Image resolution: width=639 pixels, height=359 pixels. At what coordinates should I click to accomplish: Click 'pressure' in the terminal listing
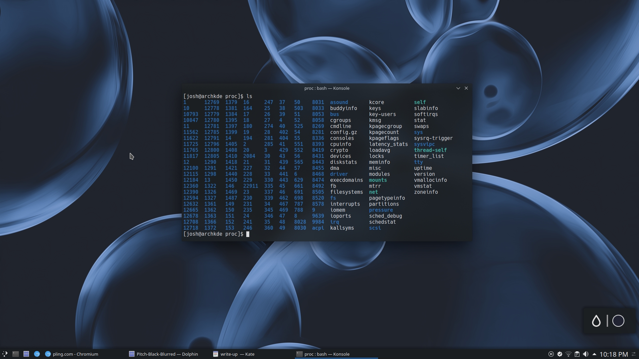coord(381,210)
